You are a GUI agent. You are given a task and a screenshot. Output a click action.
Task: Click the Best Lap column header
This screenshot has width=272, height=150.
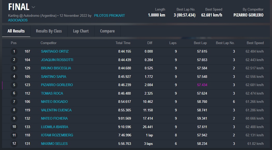click(200, 43)
